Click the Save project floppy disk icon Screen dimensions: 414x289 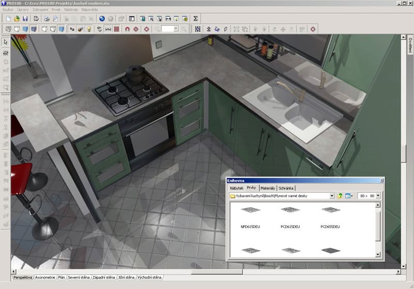pos(24,19)
